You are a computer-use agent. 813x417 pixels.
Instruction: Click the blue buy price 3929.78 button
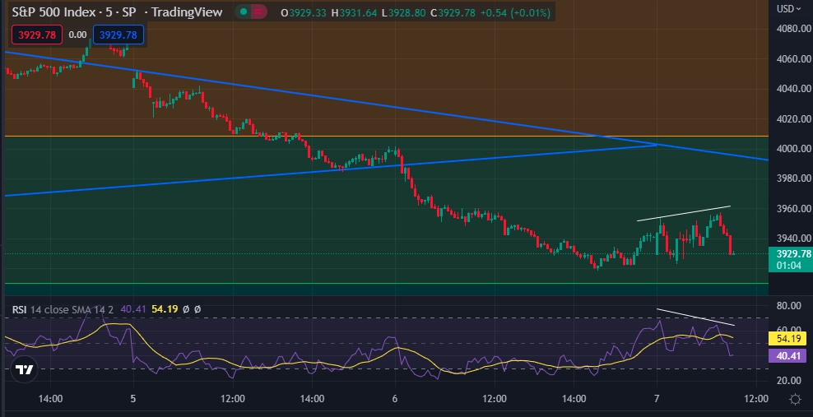[x=118, y=35]
